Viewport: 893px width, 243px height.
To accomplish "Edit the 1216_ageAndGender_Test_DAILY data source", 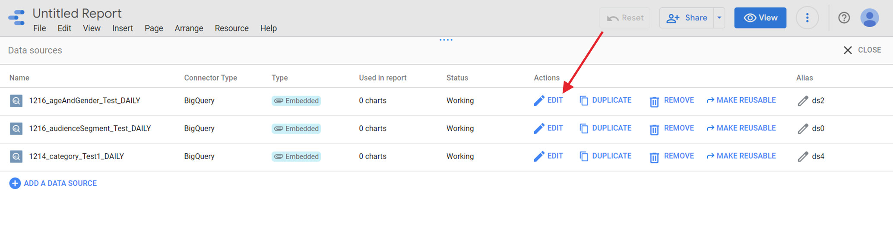I will 548,100.
